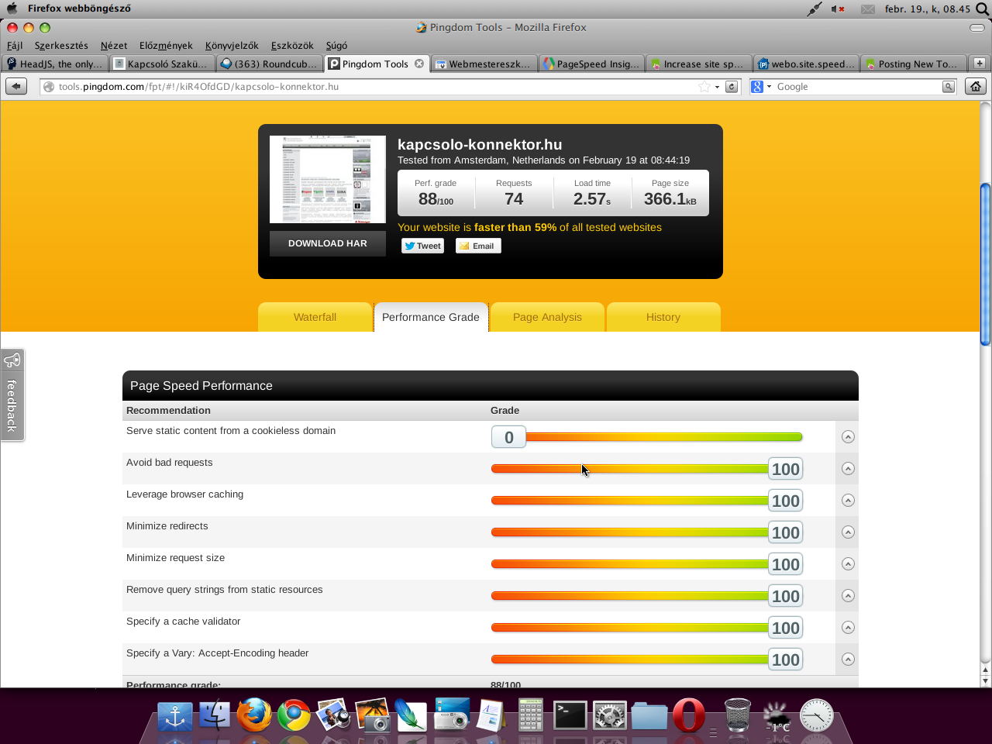The height and width of the screenshot is (744, 992).
Task: Open the Súgó menu
Action: [x=336, y=46]
